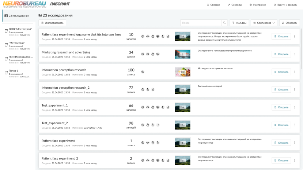Open the three-dot menu for Test_experiment_1
Viewport: 303px width, 170px height.
tap(295, 107)
